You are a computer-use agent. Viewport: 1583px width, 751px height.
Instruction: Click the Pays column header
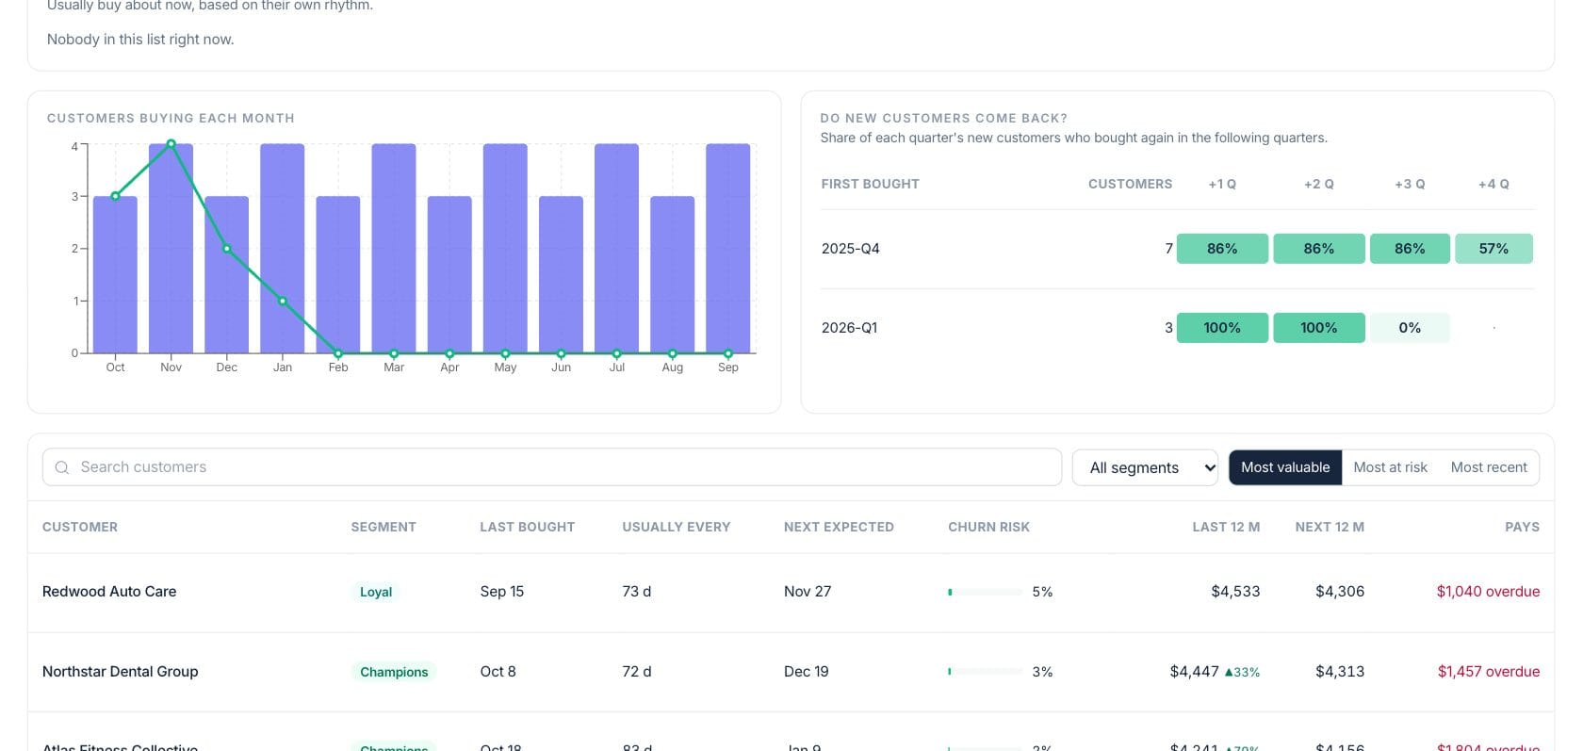(x=1523, y=527)
